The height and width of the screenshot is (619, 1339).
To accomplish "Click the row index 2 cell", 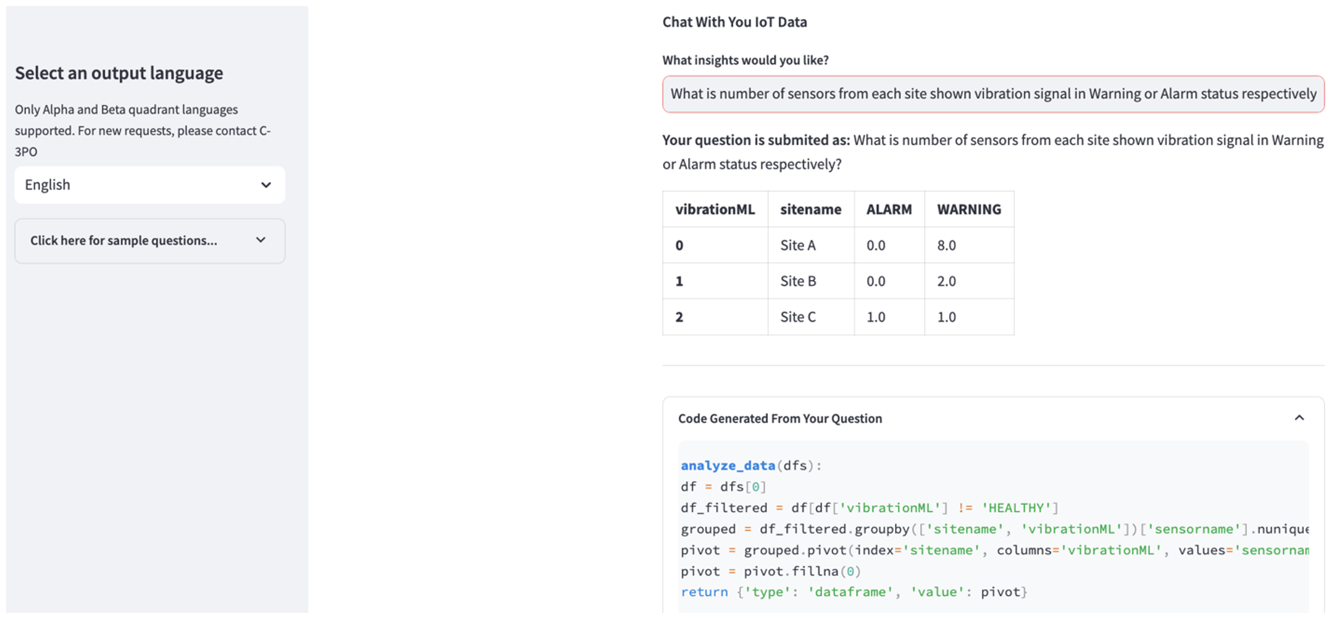I will click(679, 317).
